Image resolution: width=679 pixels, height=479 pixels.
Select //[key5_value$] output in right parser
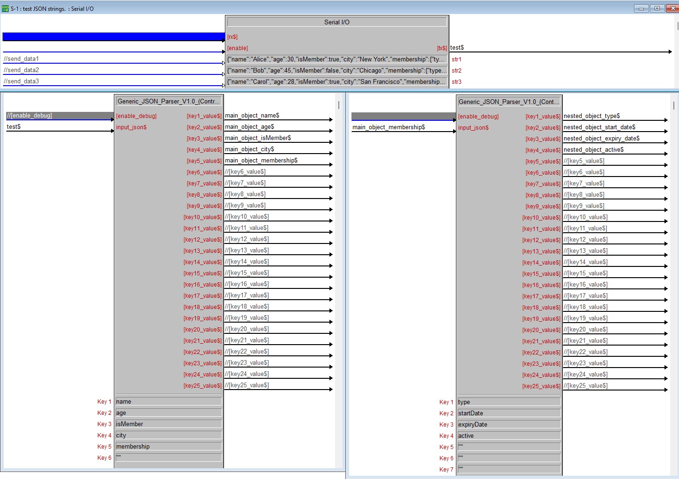[x=584, y=161]
